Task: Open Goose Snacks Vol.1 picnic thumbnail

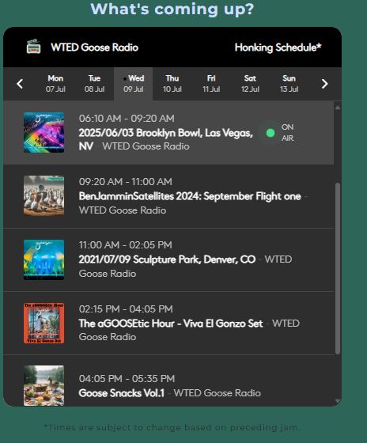Action: tap(44, 386)
